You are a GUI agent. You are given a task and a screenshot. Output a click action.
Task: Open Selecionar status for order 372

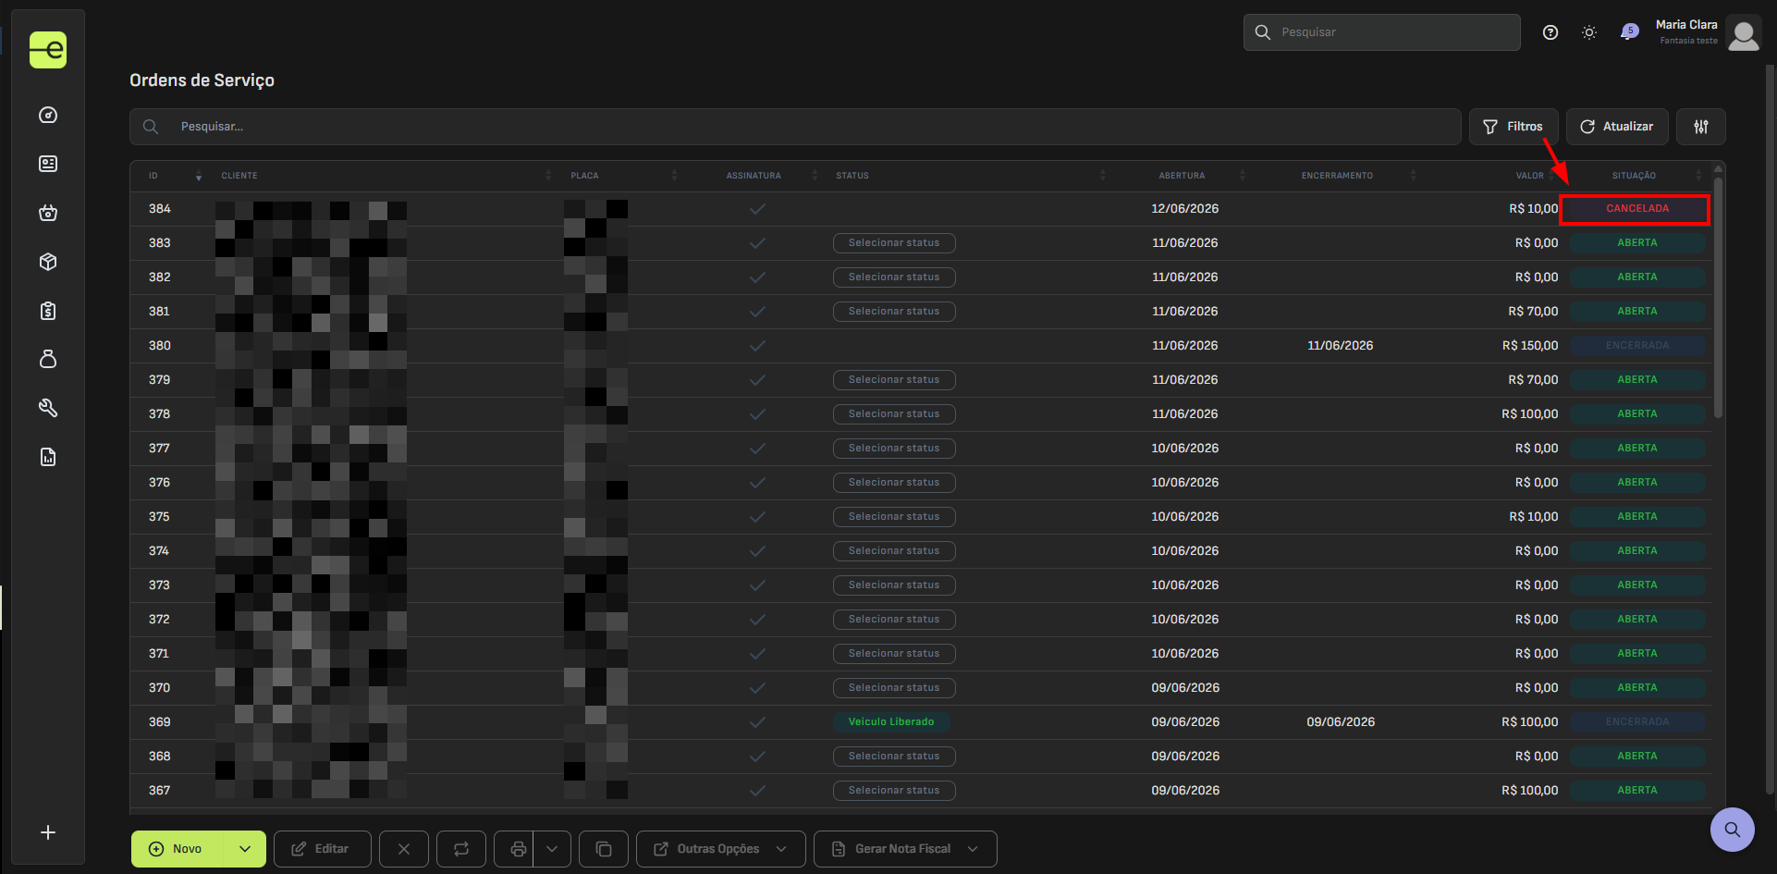(894, 620)
